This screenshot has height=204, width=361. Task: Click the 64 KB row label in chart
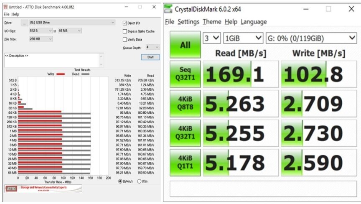[13, 112]
